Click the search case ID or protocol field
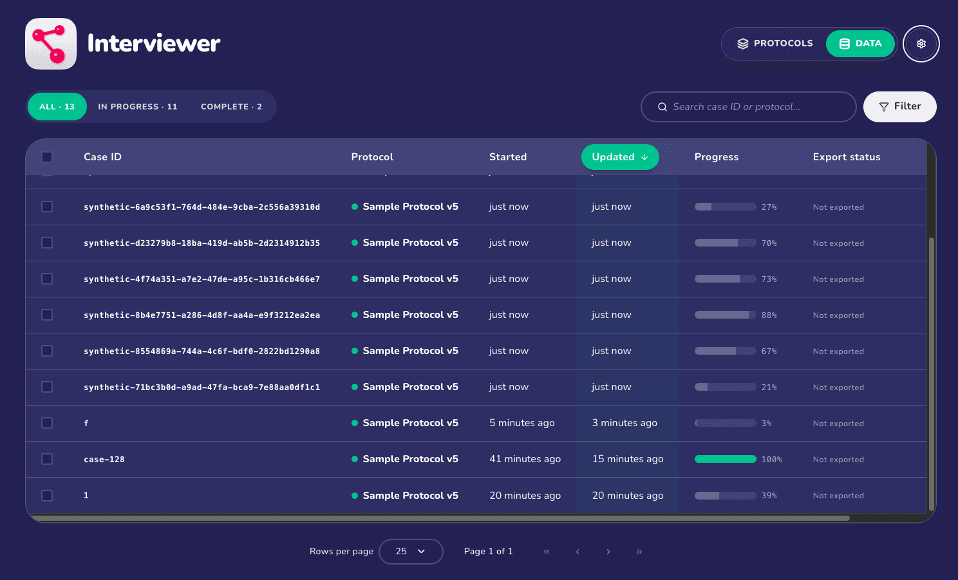Image resolution: width=958 pixels, height=580 pixels. click(x=749, y=107)
